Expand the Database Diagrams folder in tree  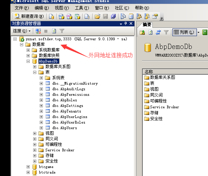pyautogui.click(x=35, y=67)
